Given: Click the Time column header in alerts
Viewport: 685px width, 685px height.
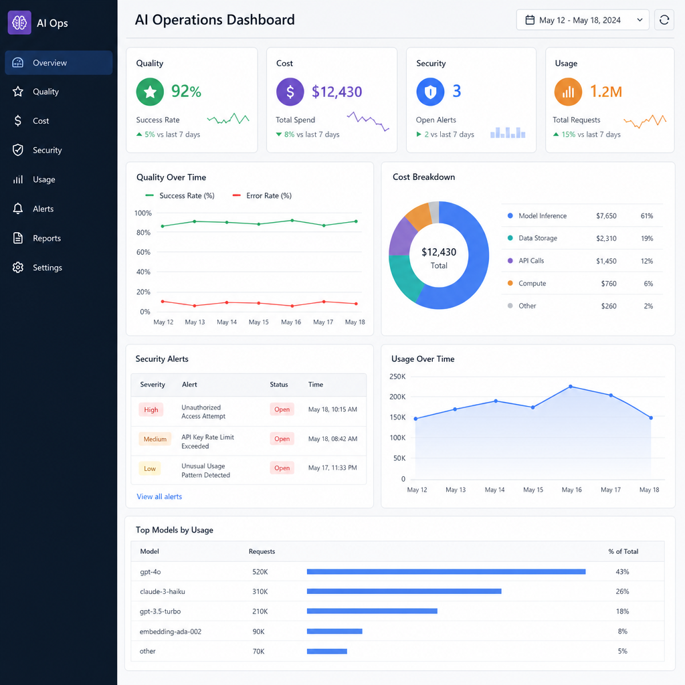Looking at the screenshot, I should pos(316,385).
